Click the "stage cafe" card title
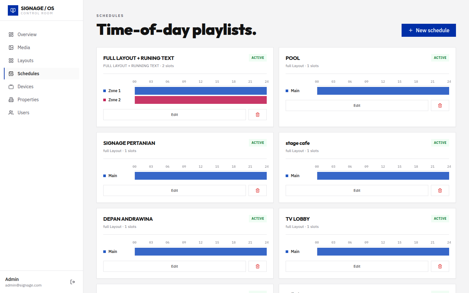The width and height of the screenshot is (469, 293). [298, 143]
